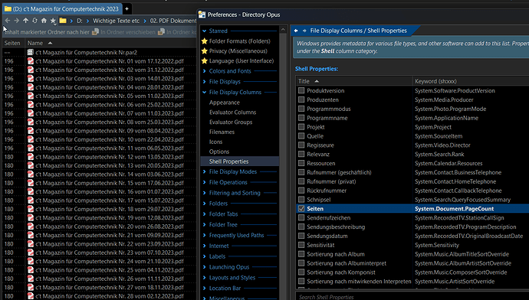The image size is (529, 300).
Task: Expand the Folder Tabs category
Action: pos(204,214)
